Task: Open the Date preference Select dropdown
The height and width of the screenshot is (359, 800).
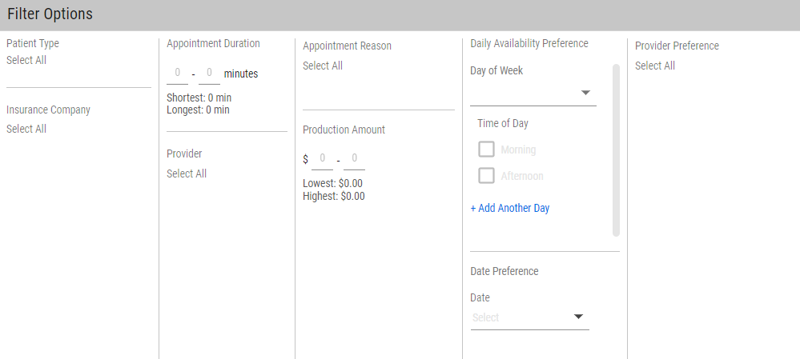Action: [529, 317]
